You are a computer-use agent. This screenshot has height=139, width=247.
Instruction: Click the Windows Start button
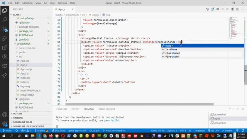[x=4, y=136]
